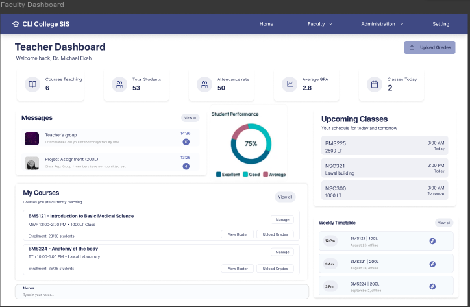
Task: Click the Classes Today calendar icon
Action: [374, 84]
